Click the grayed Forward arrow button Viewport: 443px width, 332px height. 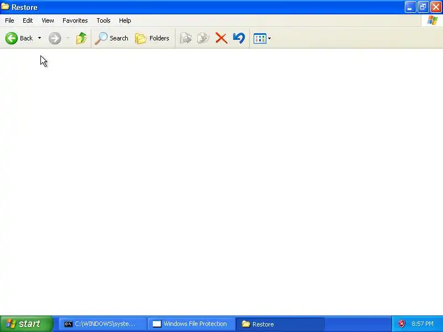(x=54, y=38)
